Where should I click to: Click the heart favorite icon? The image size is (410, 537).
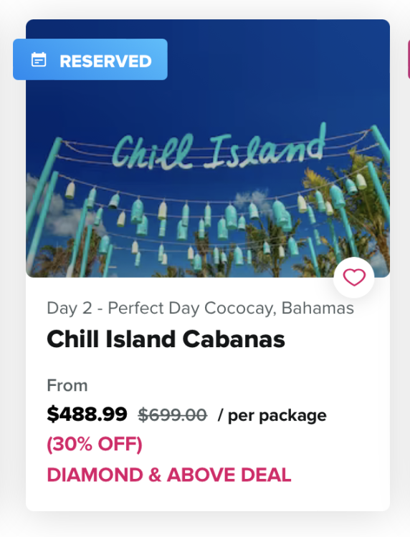pos(354,277)
